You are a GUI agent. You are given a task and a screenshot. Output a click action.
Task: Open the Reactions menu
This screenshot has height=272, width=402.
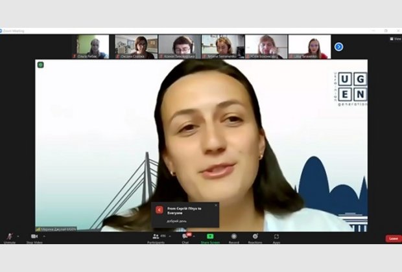(x=255, y=238)
